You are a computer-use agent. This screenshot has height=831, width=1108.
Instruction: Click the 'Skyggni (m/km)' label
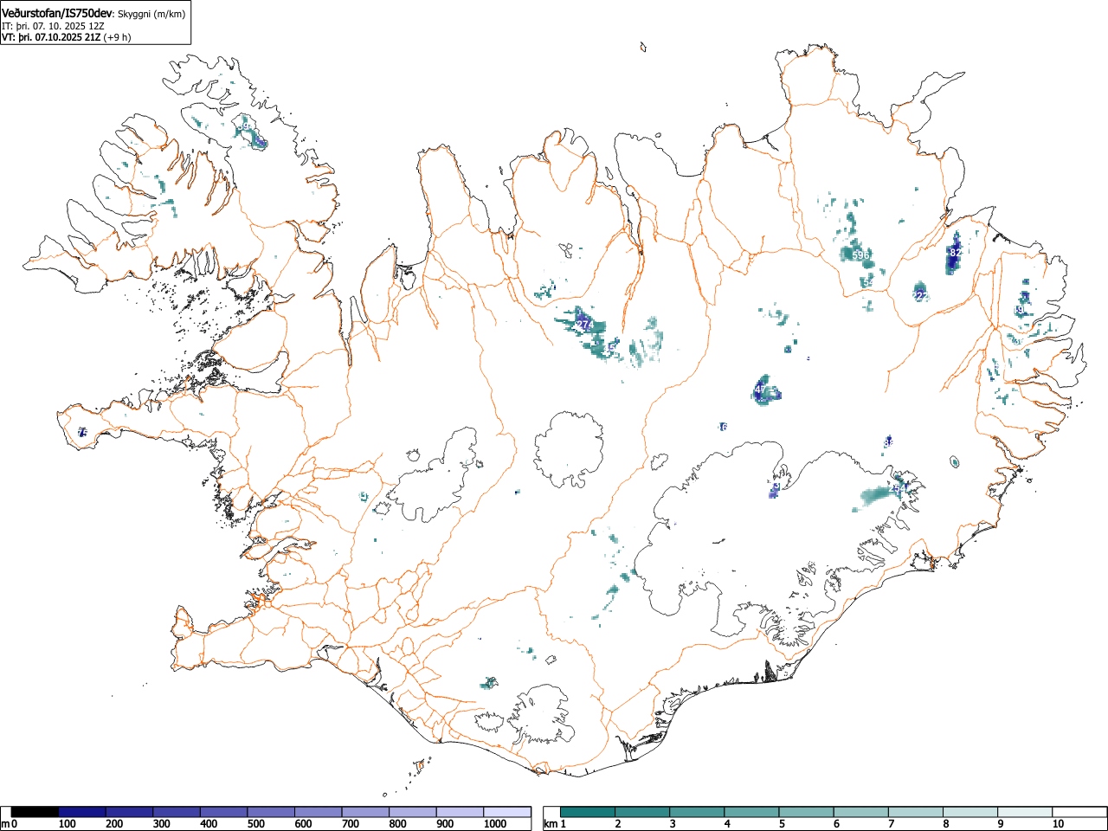tap(151, 14)
